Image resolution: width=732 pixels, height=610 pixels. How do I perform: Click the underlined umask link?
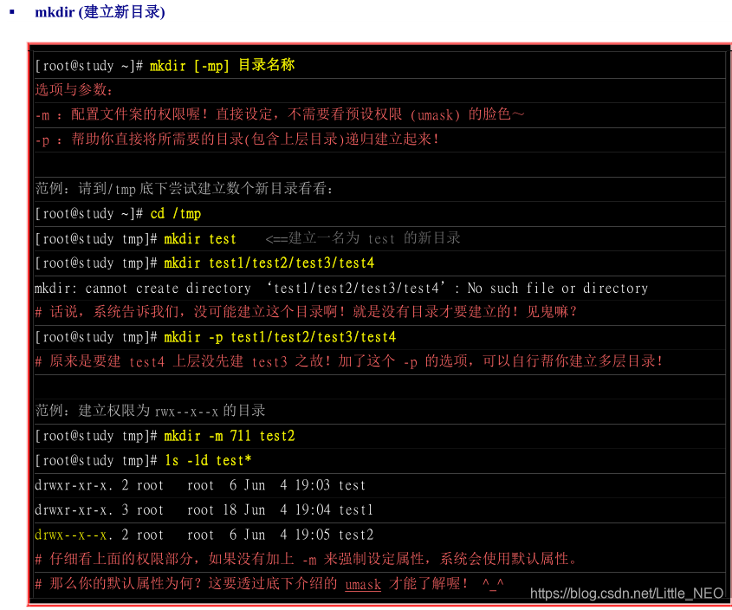tap(363, 584)
